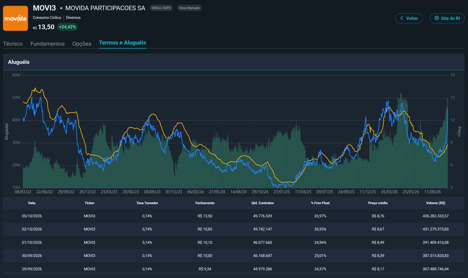Select the 29/09/2026 date cell
The width and height of the screenshot is (468, 278).
[32, 269]
